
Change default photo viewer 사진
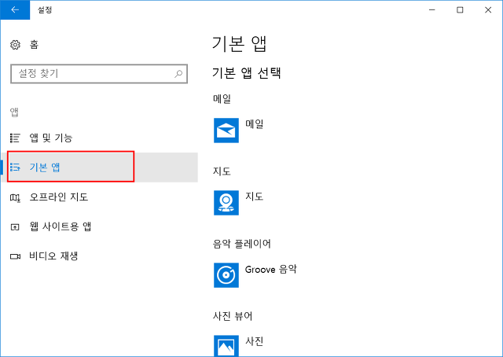coord(255,341)
